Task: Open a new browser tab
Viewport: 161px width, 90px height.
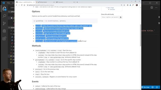Action: 77,2
